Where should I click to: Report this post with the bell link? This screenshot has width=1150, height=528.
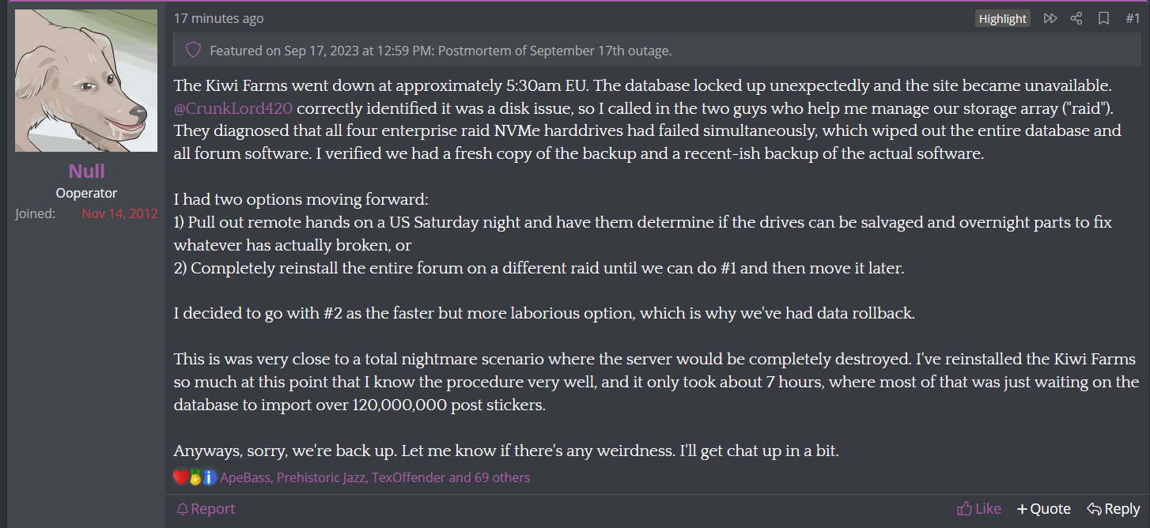click(x=206, y=509)
